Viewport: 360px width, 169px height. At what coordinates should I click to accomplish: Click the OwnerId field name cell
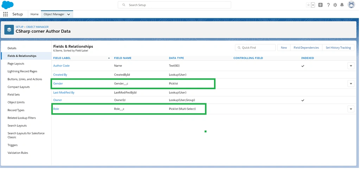[x=120, y=100]
